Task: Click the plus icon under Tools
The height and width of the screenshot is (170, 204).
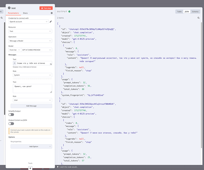Action: [30, 168]
